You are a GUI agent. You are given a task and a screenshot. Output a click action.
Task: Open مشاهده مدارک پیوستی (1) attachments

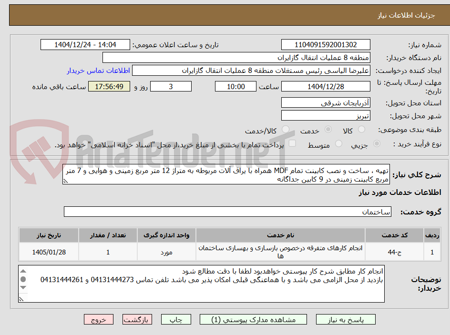(x=253, y=319)
